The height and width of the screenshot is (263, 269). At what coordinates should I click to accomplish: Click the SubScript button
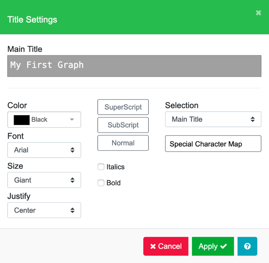[123, 125]
